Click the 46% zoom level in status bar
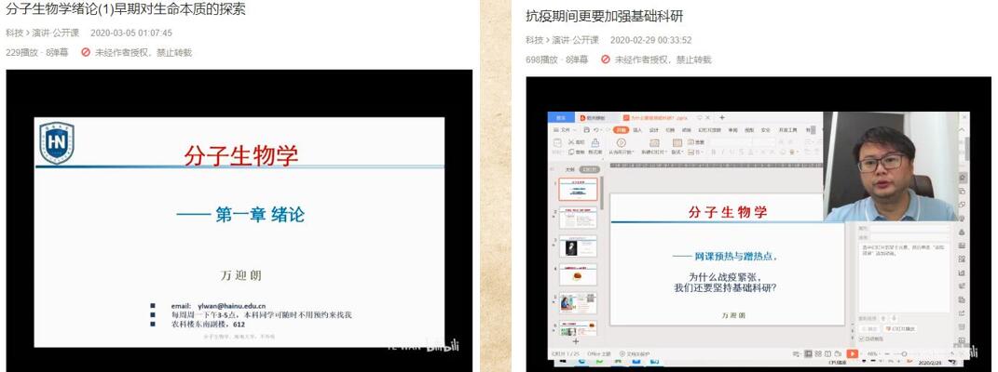The width and height of the screenshot is (998, 372). click(x=872, y=353)
